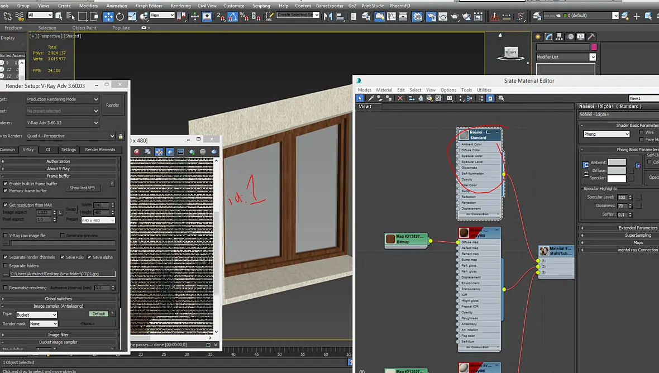Click the Ambient color swatch
Viewport: 659px width, 373px height.
pos(617,162)
